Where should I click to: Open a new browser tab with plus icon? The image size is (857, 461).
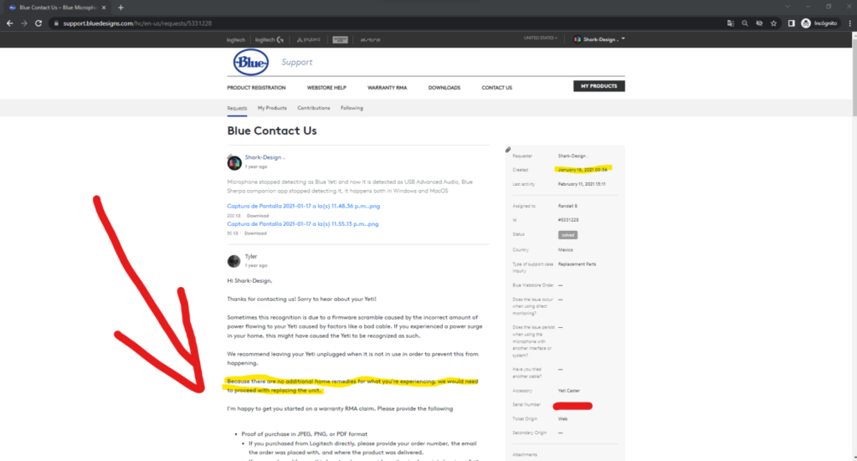coord(121,8)
